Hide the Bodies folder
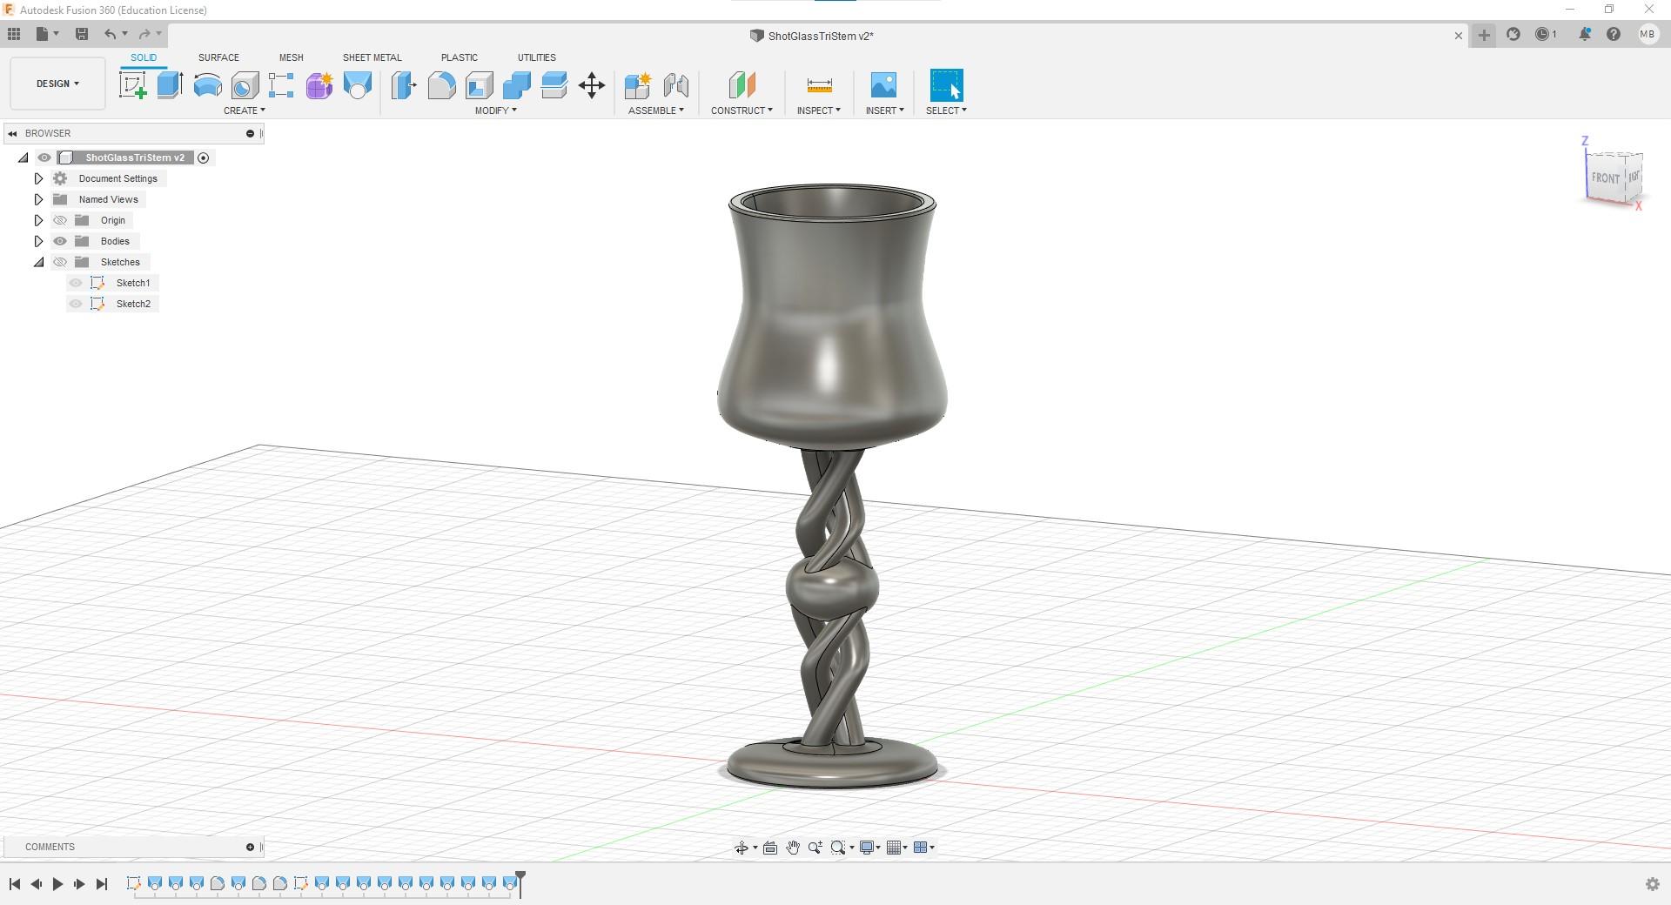The width and height of the screenshot is (1671, 905). point(60,241)
